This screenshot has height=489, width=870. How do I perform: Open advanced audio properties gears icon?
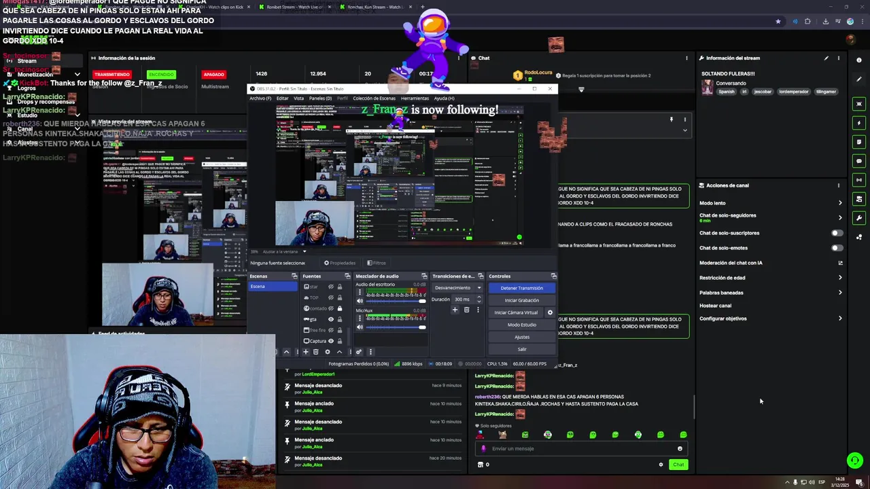(x=359, y=352)
